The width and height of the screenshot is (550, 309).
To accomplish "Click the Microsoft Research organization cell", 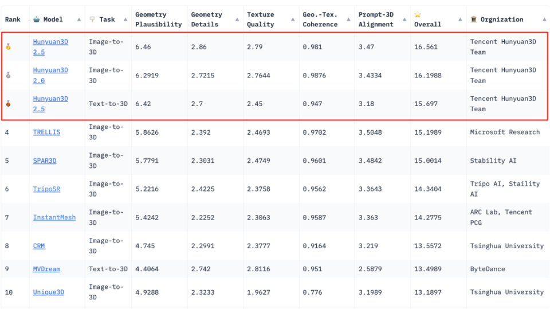I will (x=505, y=132).
